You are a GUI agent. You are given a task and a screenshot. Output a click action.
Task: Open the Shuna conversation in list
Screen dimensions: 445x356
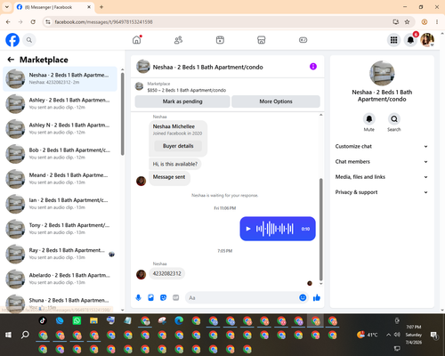60,303
